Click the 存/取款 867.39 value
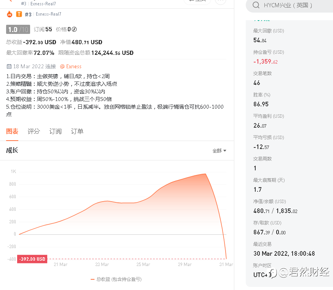The image size is (333, 290). (x=262, y=232)
